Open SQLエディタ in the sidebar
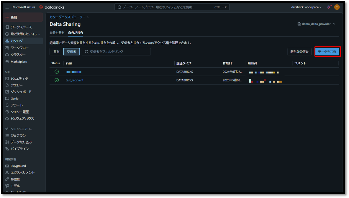 coord(19,78)
